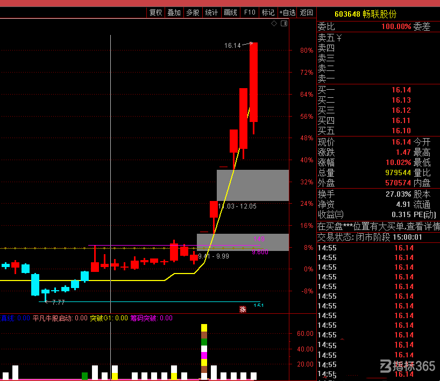Click the 收益(三) 0.315 value
This screenshot has height=381, width=440.
coord(401,215)
